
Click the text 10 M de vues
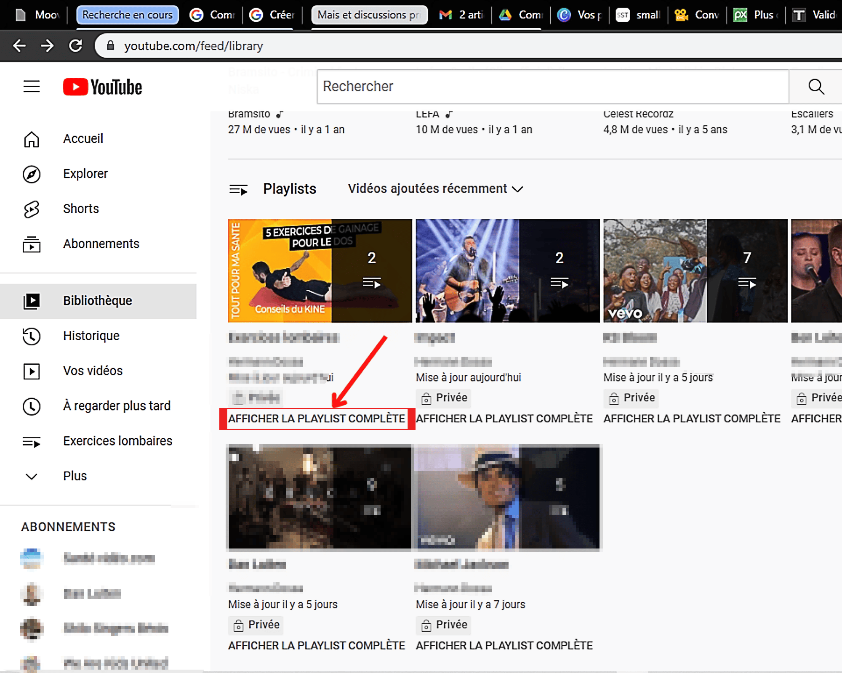pos(447,130)
